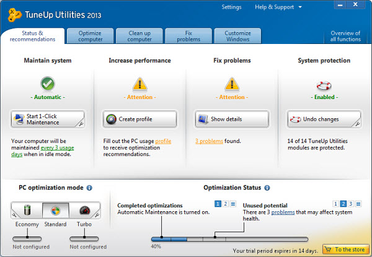Open info icon next to PC optimization mode
The image size is (372, 257).
click(x=89, y=188)
